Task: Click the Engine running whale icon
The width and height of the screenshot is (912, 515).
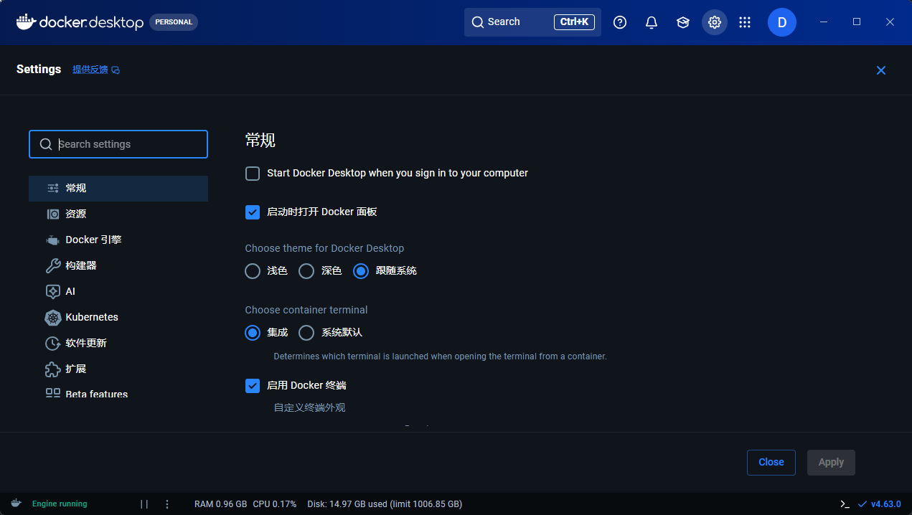Action: point(15,504)
